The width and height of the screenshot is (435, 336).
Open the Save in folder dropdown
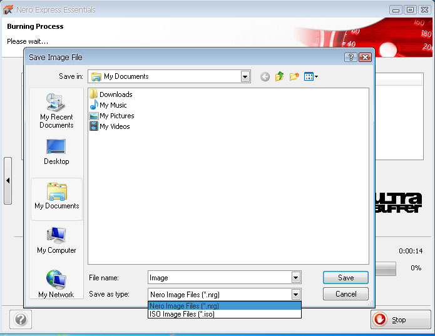245,76
